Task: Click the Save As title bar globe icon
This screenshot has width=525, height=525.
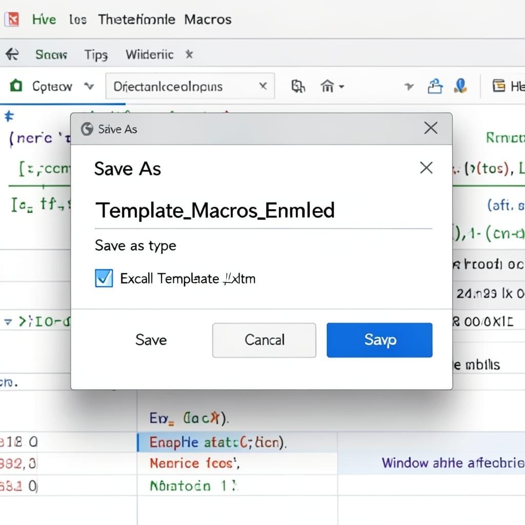Action: tap(87, 129)
